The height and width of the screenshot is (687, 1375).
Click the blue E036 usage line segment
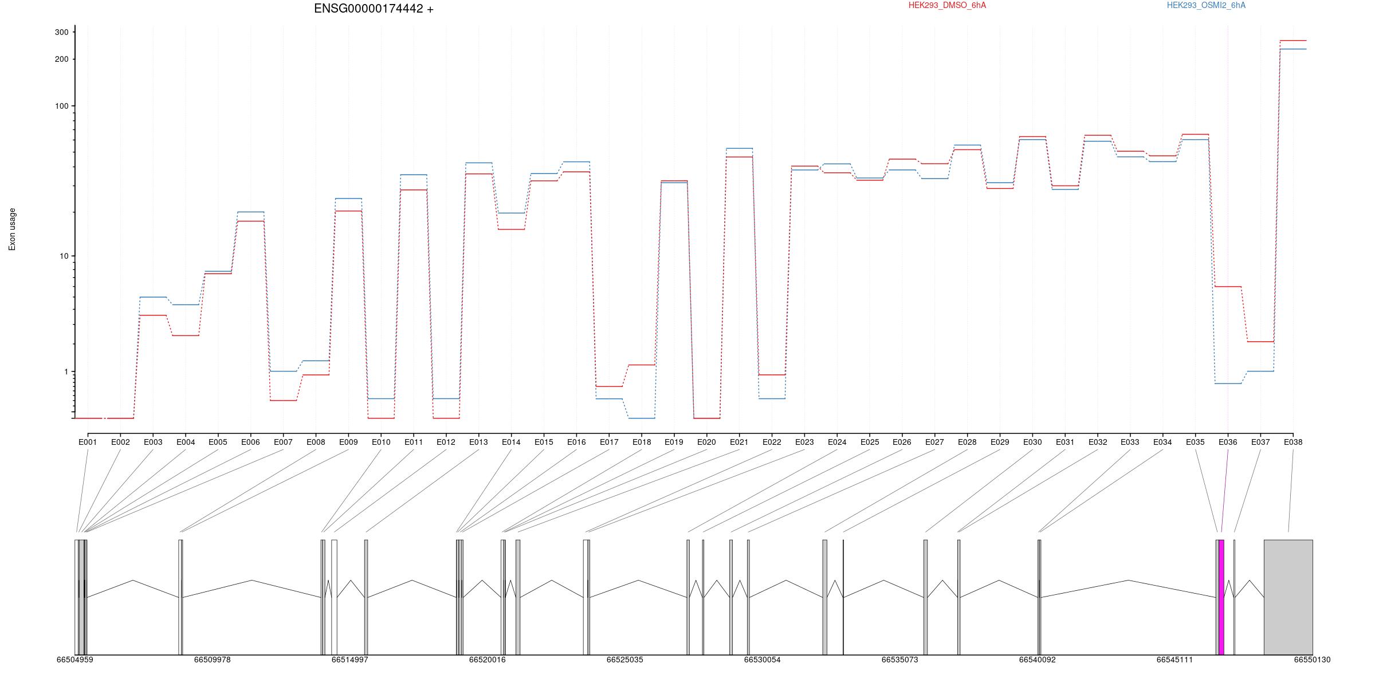click(x=1228, y=384)
